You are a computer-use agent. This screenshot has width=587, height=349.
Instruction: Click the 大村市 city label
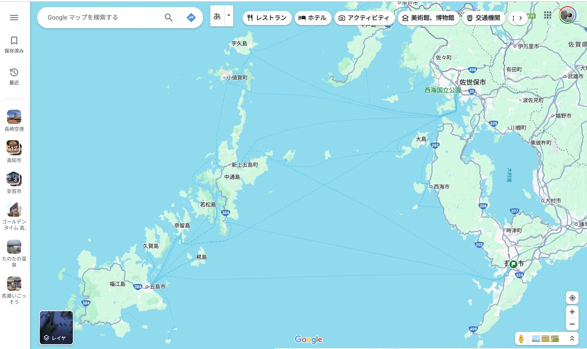point(553,201)
